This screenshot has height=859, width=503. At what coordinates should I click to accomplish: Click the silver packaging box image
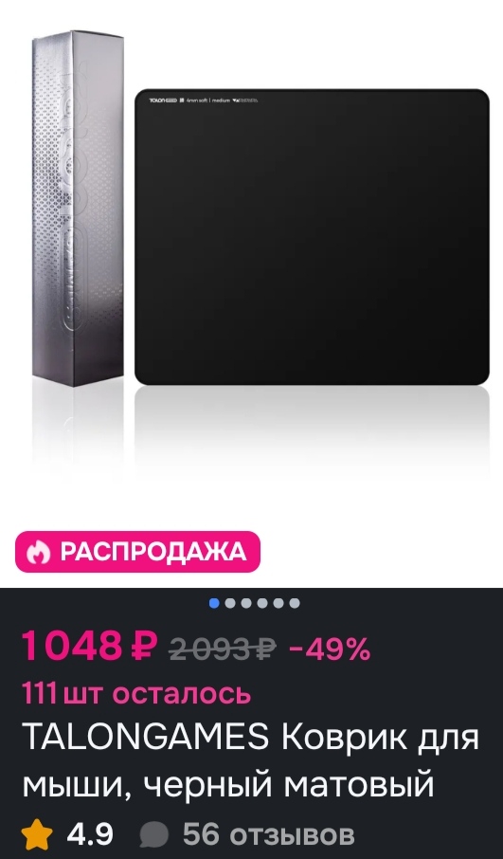(78, 209)
